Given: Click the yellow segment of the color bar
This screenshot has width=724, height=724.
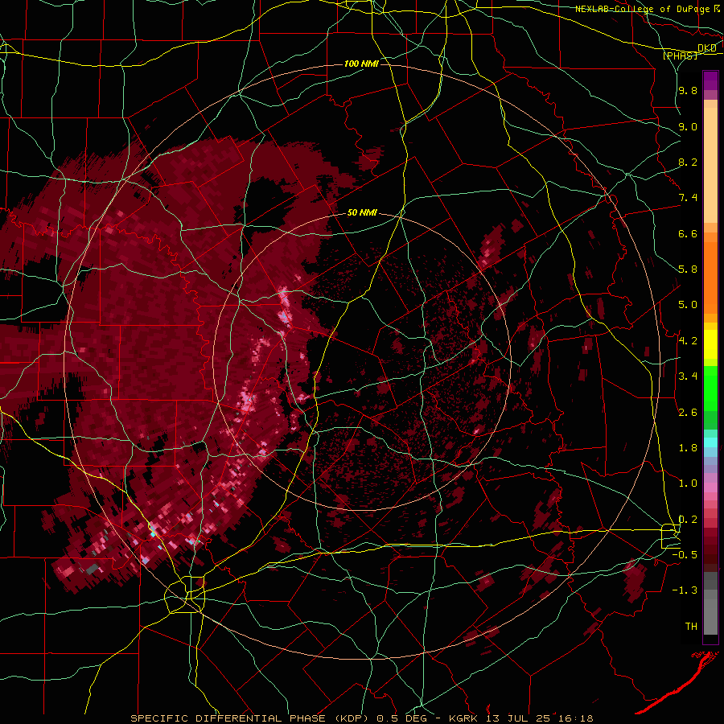Looking at the screenshot, I should point(710,344).
